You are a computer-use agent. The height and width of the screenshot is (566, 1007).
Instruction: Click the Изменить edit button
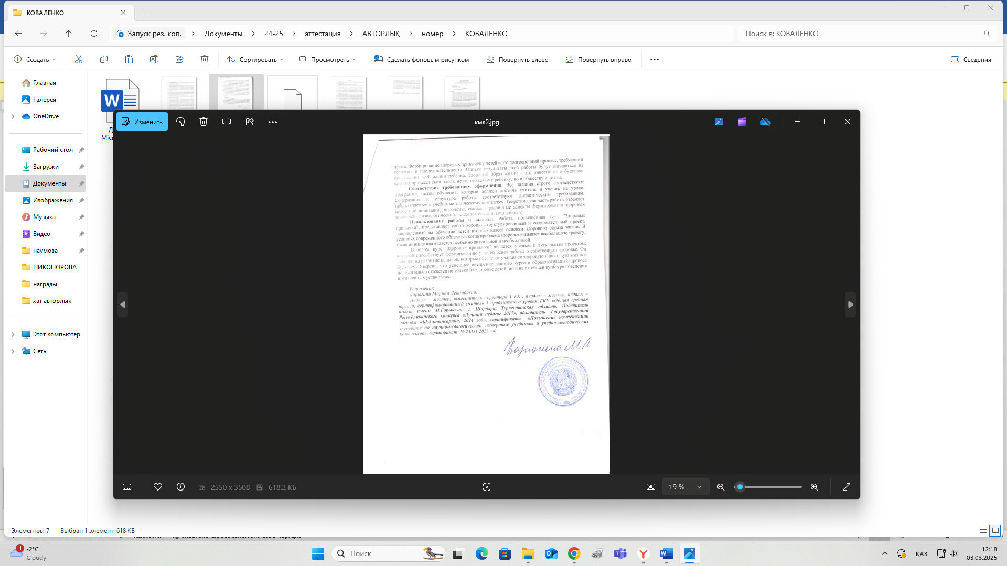tap(142, 122)
